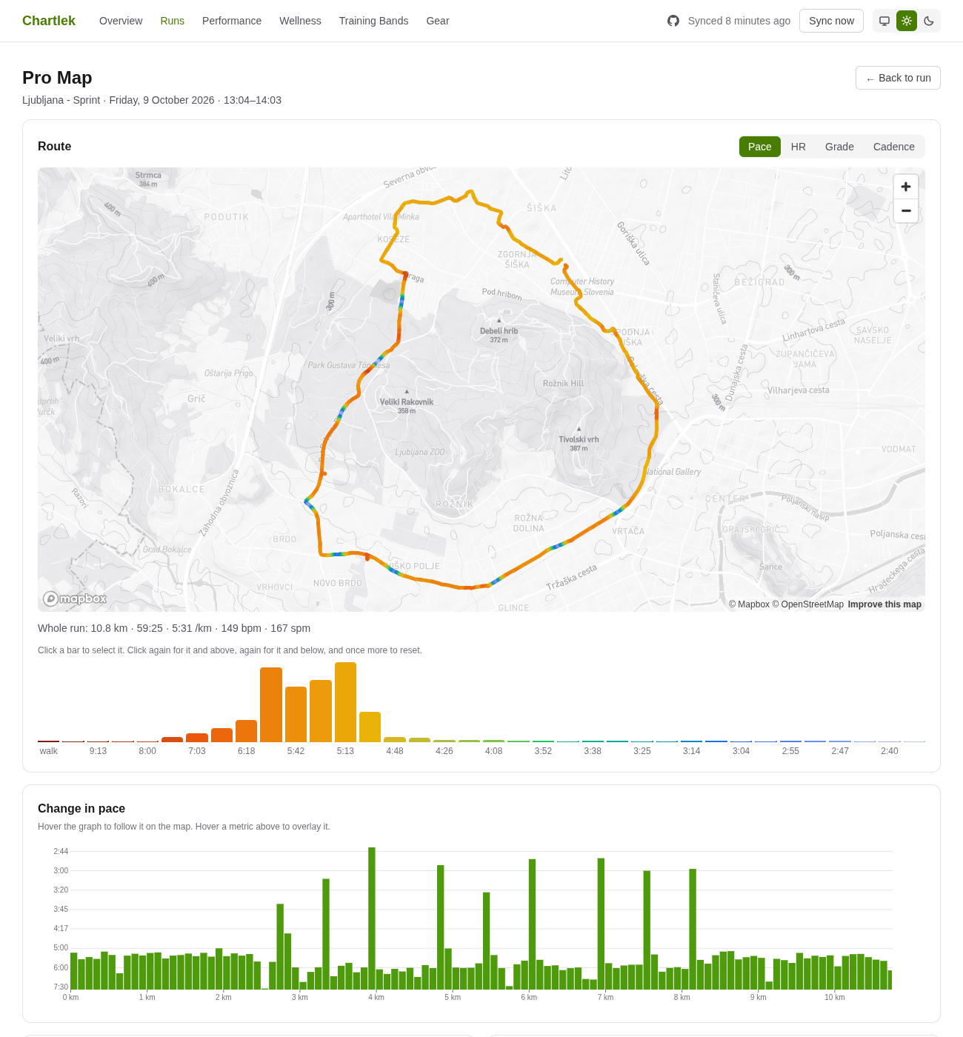Go to the Runs section
The height and width of the screenshot is (1037, 963).
tap(173, 21)
